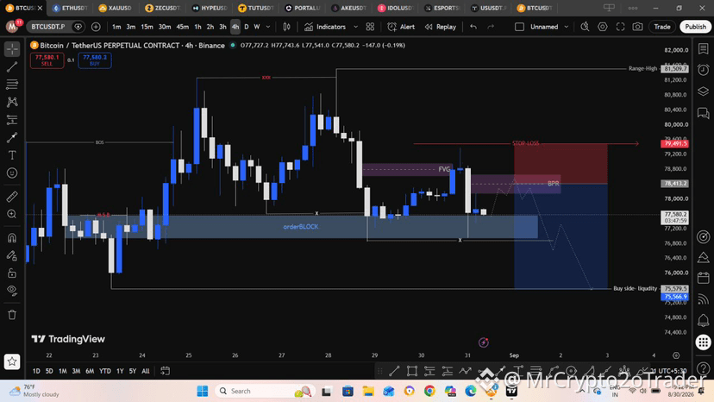
Task: Toggle lock all drawings
Action: coord(12,273)
